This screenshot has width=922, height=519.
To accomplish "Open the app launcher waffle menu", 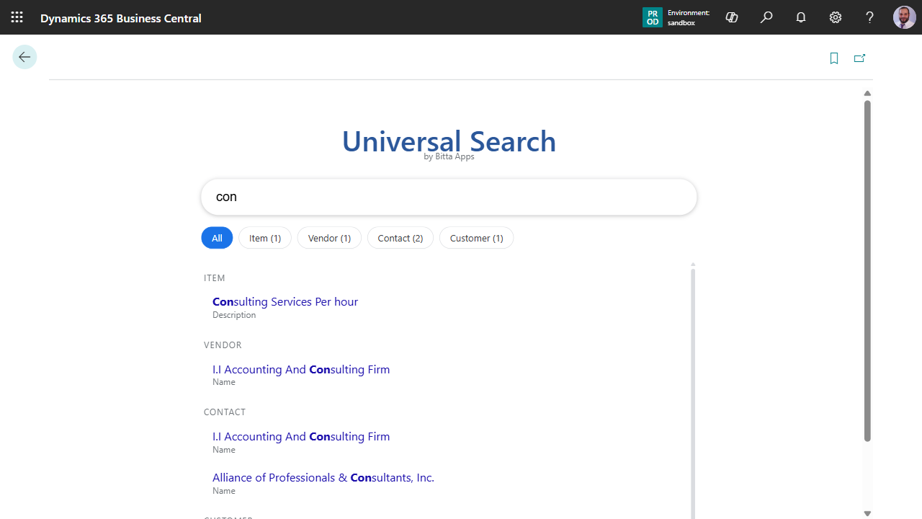I will point(17,17).
